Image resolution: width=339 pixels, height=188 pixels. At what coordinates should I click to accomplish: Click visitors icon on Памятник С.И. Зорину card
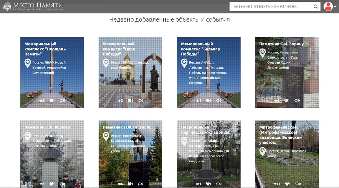tap(287, 101)
